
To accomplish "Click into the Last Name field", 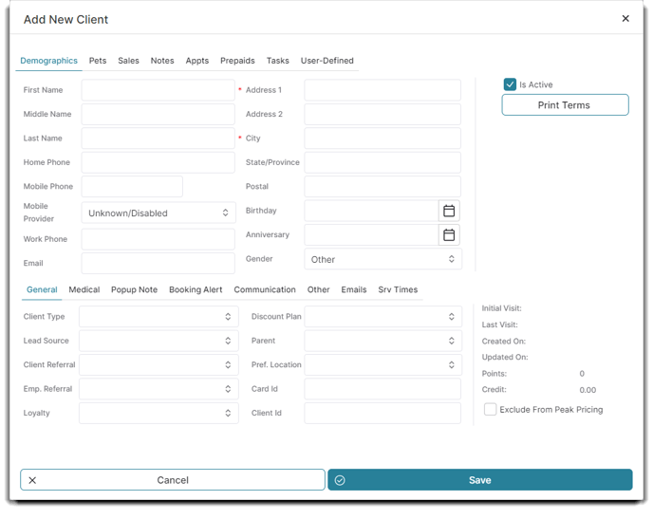I will pos(159,139).
